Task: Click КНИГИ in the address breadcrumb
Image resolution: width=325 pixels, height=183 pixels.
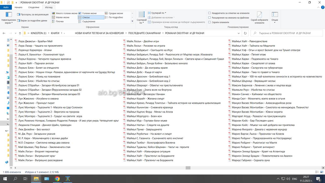Action: pos(55,33)
